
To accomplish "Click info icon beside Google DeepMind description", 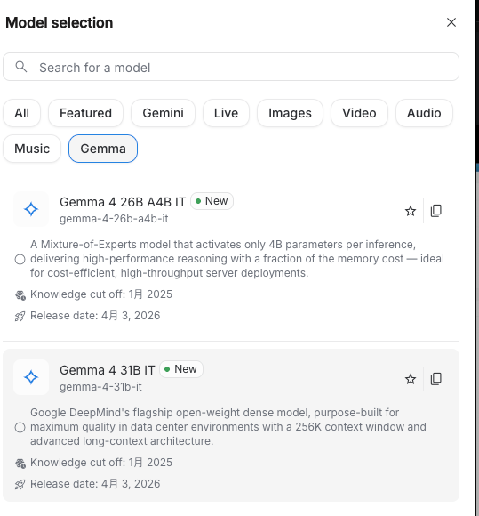I will [20, 427].
